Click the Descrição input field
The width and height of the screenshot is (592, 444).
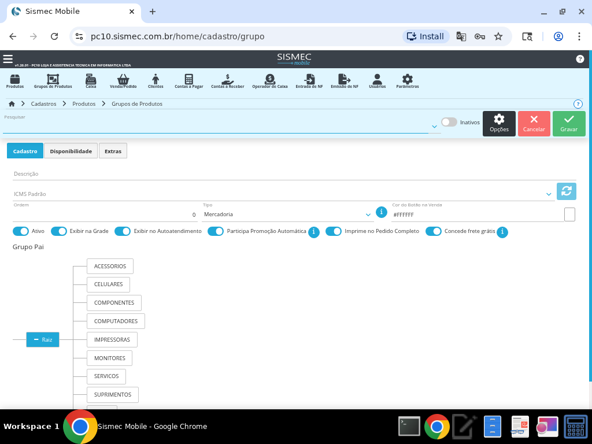click(294, 173)
